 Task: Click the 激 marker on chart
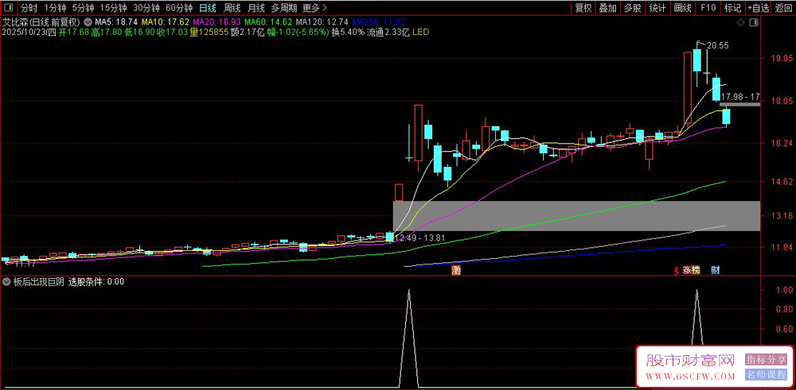[x=457, y=271]
